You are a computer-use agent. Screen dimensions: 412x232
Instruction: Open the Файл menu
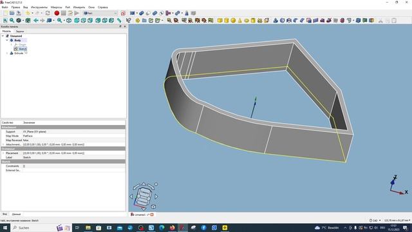click(x=5, y=7)
